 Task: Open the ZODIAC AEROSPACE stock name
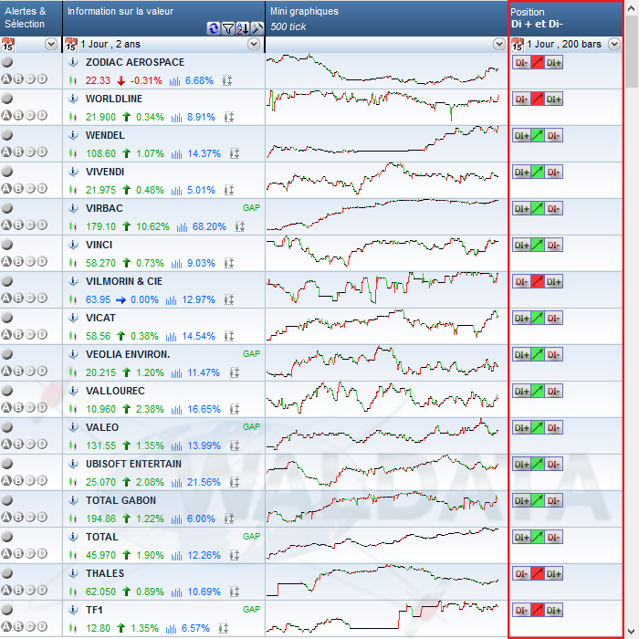[x=135, y=62]
